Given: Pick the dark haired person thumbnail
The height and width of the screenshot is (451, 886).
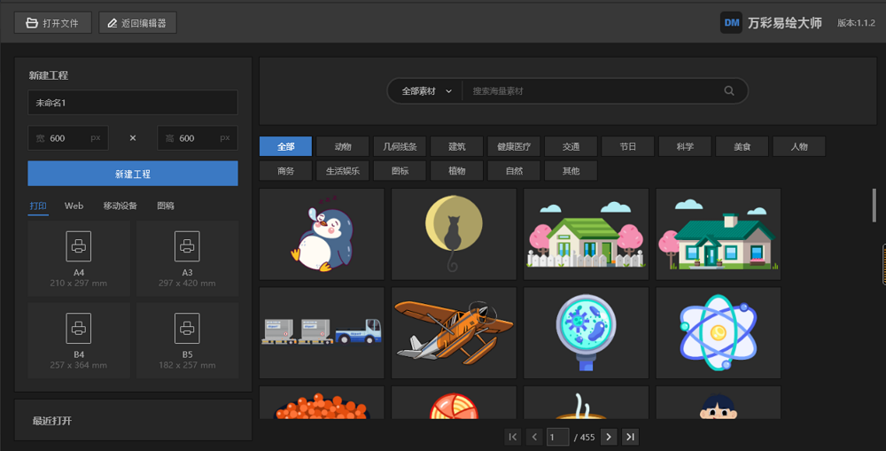Looking at the screenshot, I should point(719,402).
